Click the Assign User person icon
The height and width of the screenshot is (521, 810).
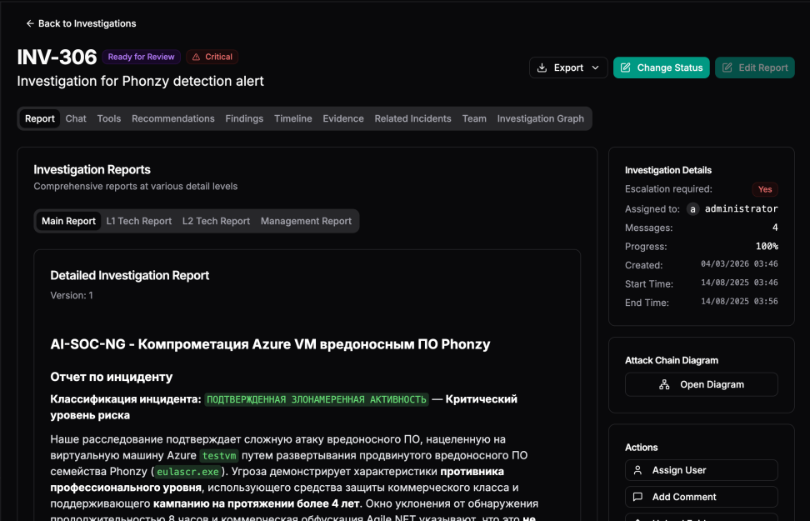click(638, 470)
